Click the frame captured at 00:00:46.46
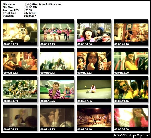 (131, 33)
